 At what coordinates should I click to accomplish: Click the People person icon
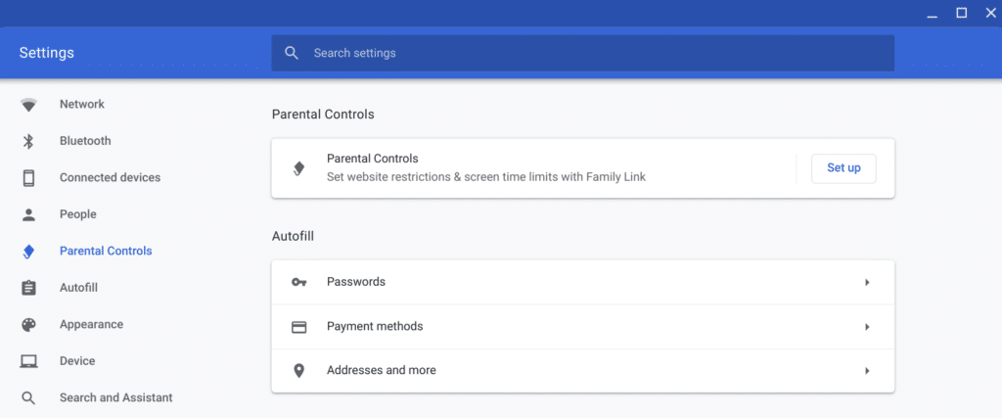[x=28, y=214]
